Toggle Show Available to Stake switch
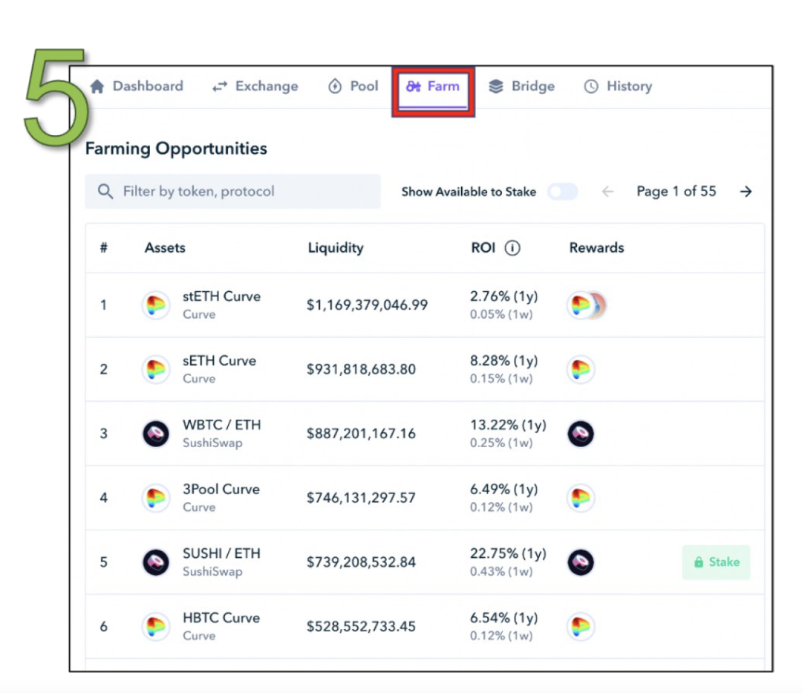This screenshot has height=693, width=802. click(562, 192)
